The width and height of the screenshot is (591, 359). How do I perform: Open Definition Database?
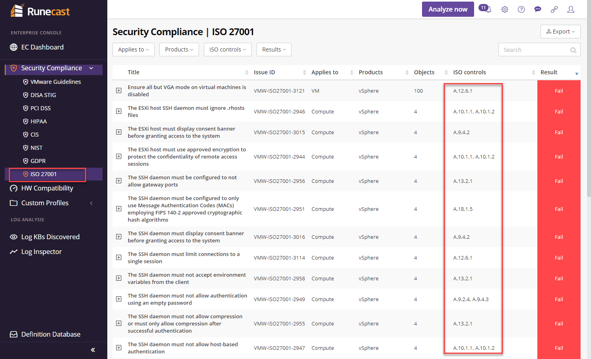click(x=51, y=334)
